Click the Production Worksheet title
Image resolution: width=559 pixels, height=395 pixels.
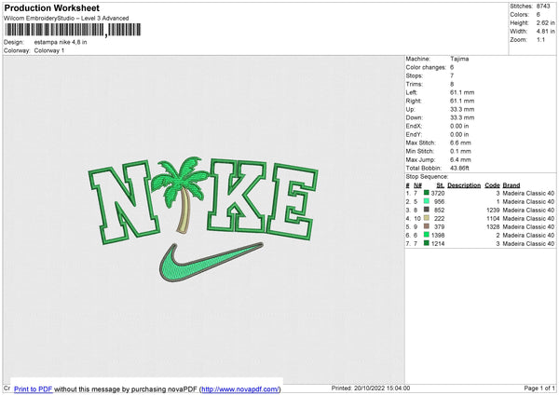click(51, 7)
